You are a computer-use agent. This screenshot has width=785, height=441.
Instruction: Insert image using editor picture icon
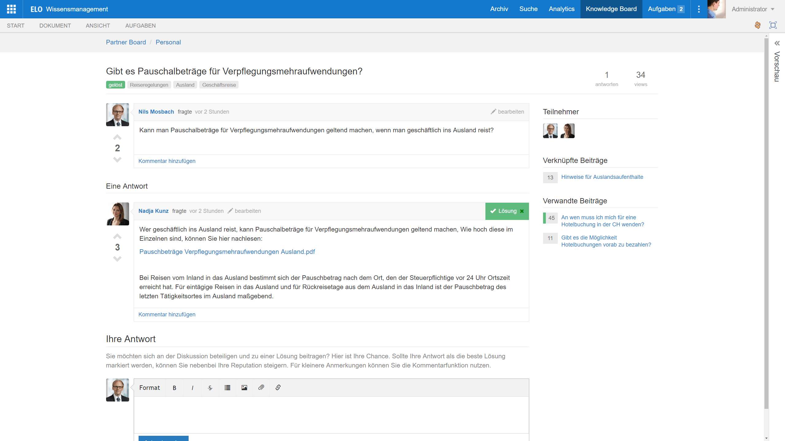click(x=244, y=388)
